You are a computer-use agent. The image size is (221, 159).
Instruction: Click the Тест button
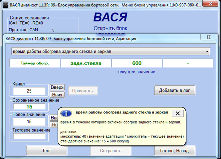coord(47,151)
